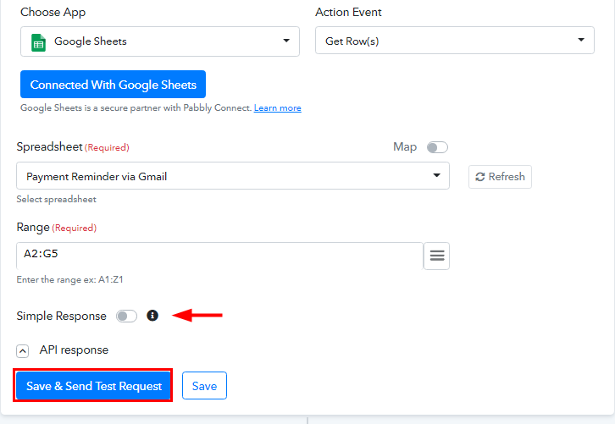The height and width of the screenshot is (424, 615).
Task: Click the Simple Response info icon
Action: click(x=152, y=316)
